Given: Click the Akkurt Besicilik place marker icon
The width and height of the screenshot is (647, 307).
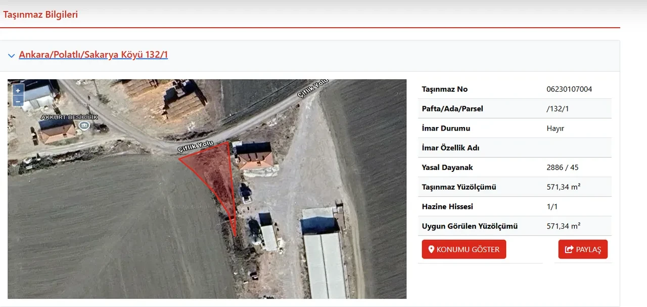Looking at the screenshot, I should (x=84, y=125).
